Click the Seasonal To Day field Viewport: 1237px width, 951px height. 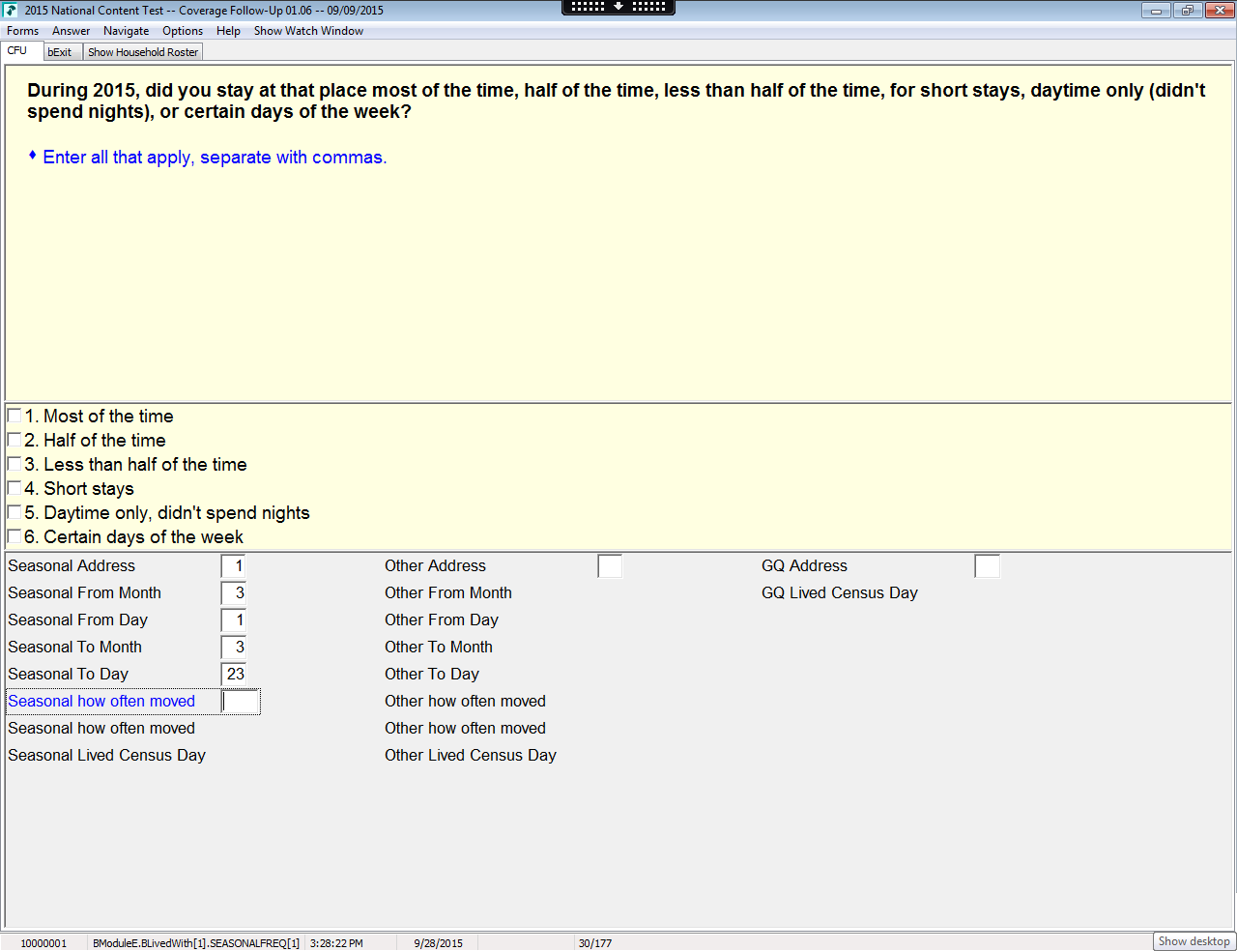click(x=234, y=675)
